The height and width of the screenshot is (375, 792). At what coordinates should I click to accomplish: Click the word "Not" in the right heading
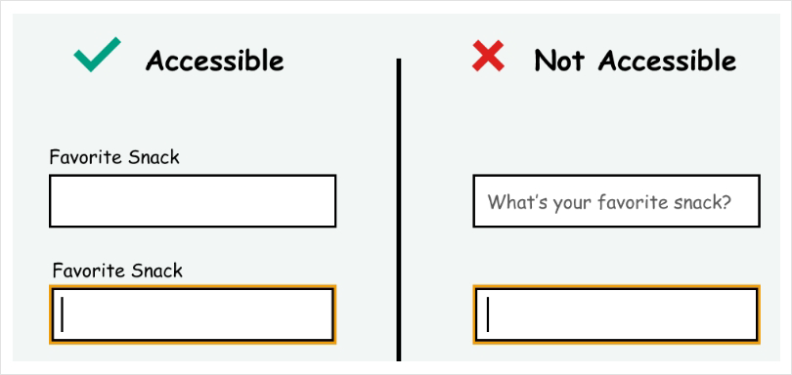click(559, 62)
